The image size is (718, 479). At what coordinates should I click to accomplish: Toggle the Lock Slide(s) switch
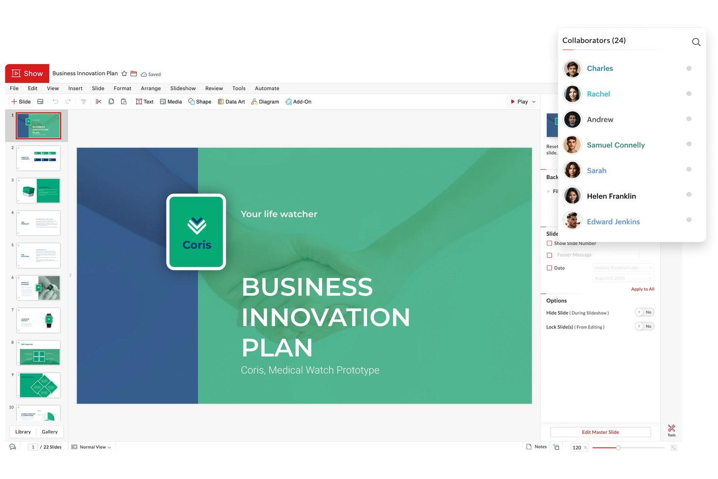point(645,326)
